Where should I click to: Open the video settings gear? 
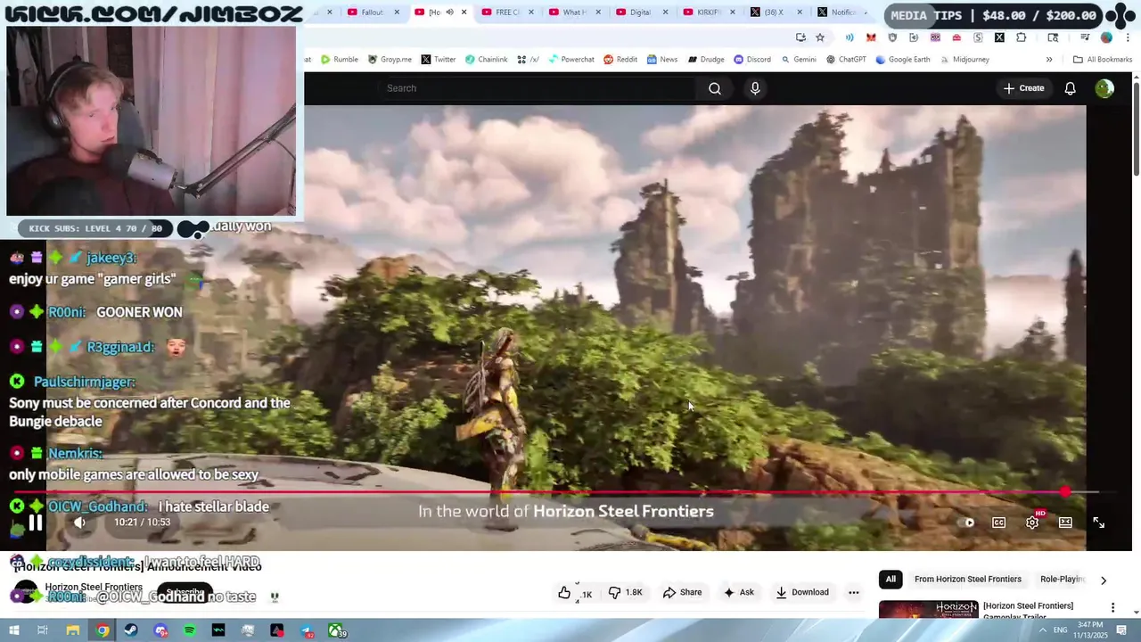click(1032, 523)
